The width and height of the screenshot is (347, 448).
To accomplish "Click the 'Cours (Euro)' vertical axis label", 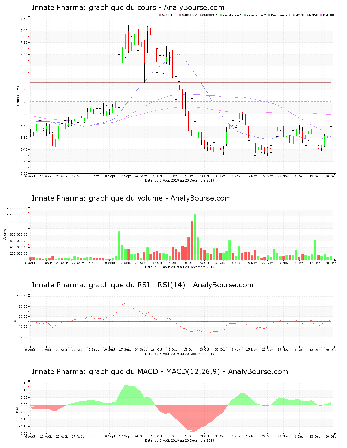I will [x=18, y=96].
